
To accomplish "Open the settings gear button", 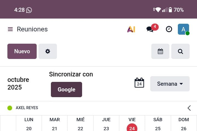I will (48, 51).
